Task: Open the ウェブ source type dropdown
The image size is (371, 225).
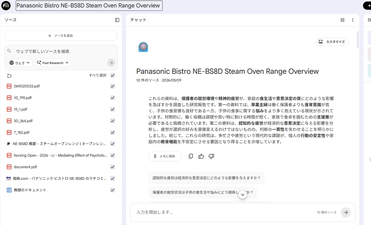Action: coord(20,63)
